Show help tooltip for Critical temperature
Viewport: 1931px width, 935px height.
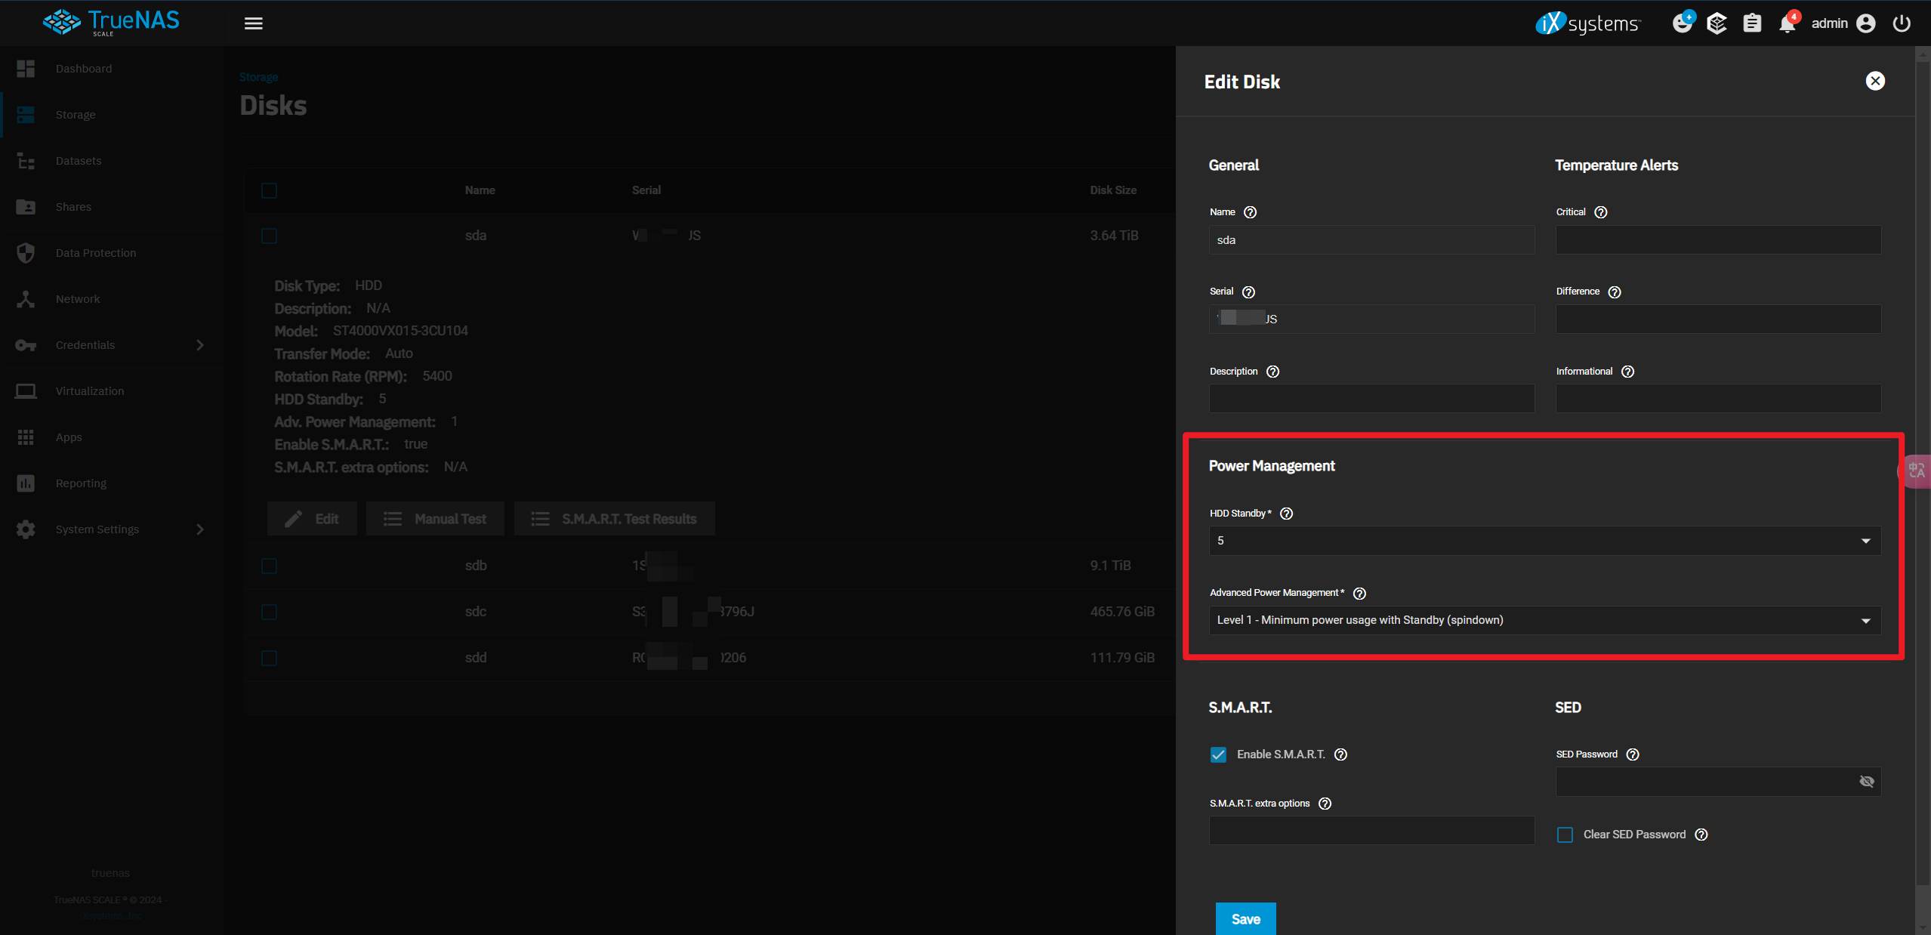[1601, 212]
